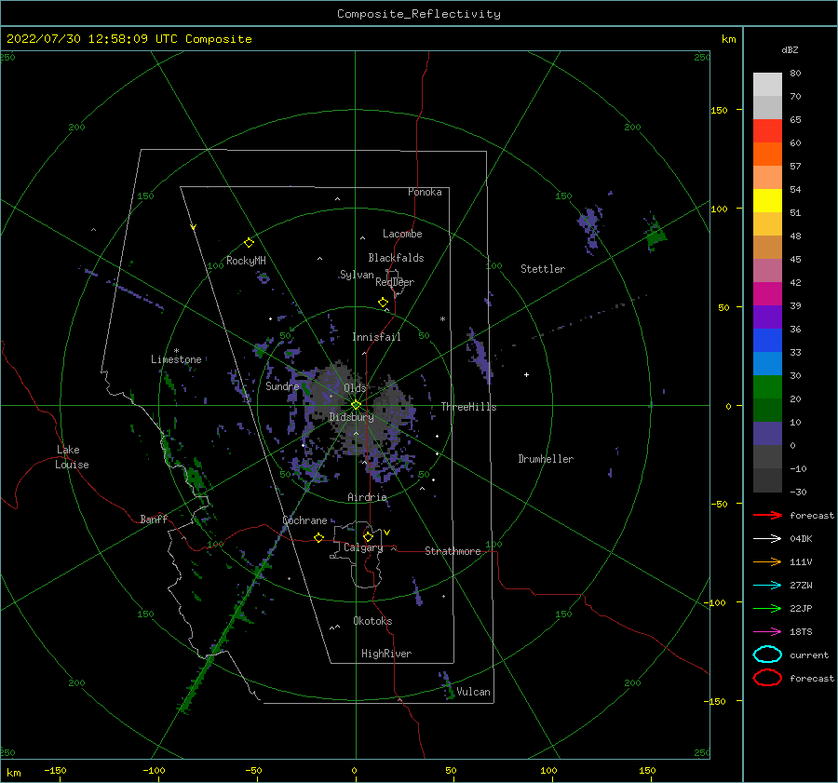This screenshot has height=783, width=838.
Task: Pick the magenta 39-42 dBZ color swatch
Action: click(767, 293)
